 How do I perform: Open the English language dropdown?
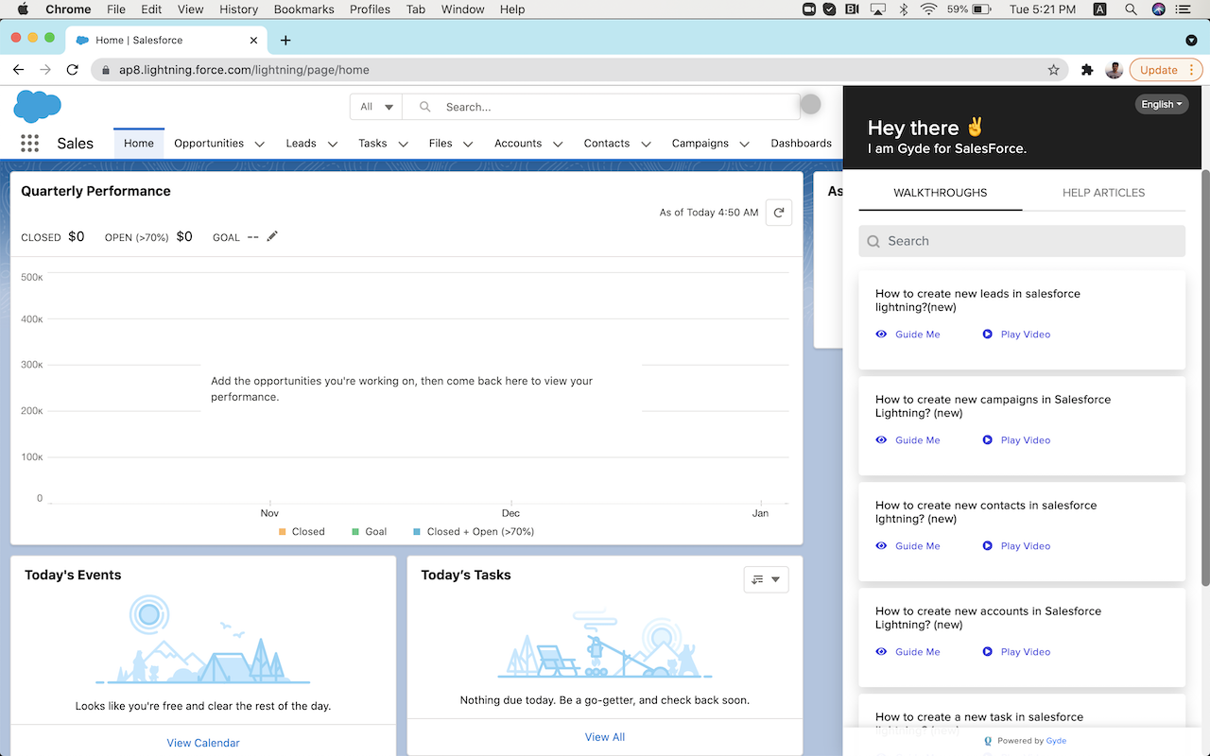pos(1162,104)
